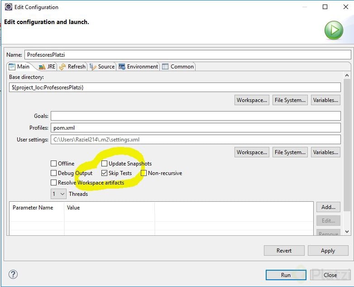Switch to the Refresh tab
Screen dimensions: 354x287
pos(72,67)
